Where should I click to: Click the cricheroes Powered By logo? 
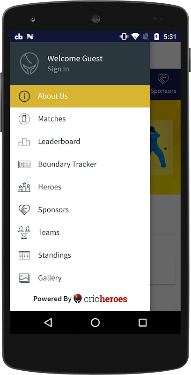pos(100,299)
